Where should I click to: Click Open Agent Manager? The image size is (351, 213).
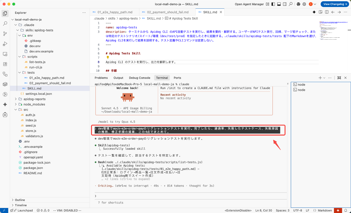click(249, 4)
